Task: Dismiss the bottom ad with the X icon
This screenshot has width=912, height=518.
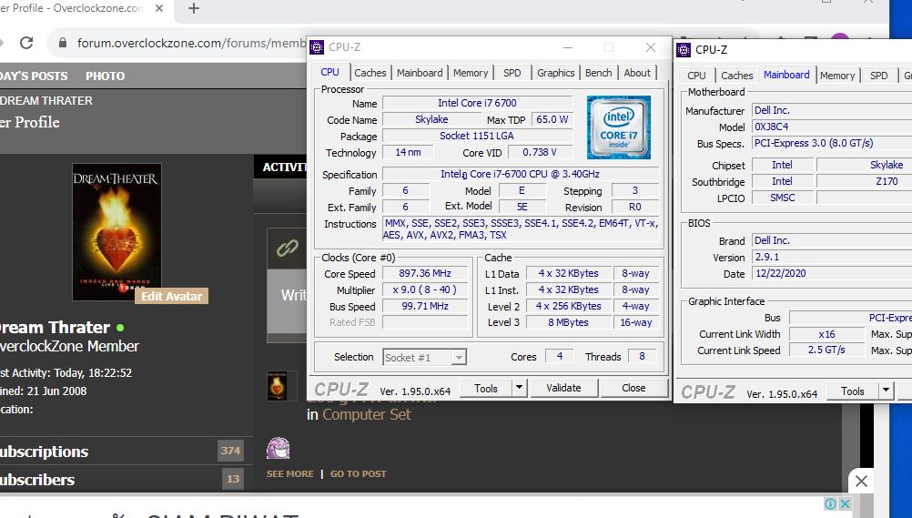Action: coord(861,481)
